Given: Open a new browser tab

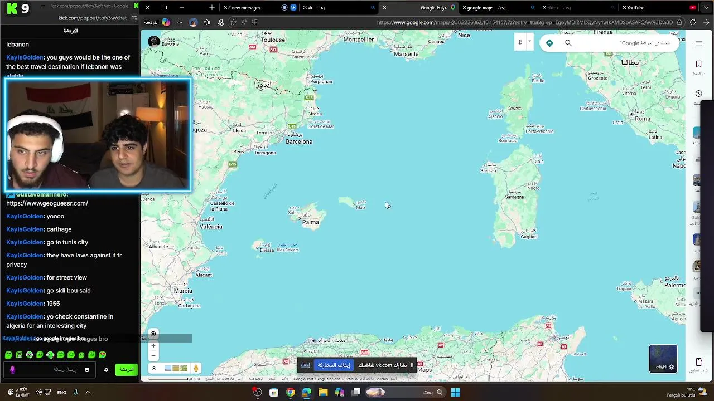Looking at the screenshot, I should [211, 8].
